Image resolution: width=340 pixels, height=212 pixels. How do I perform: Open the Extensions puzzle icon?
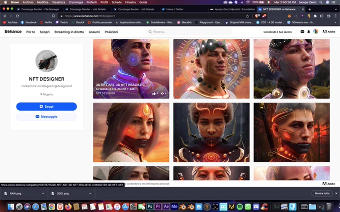click(315, 16)
